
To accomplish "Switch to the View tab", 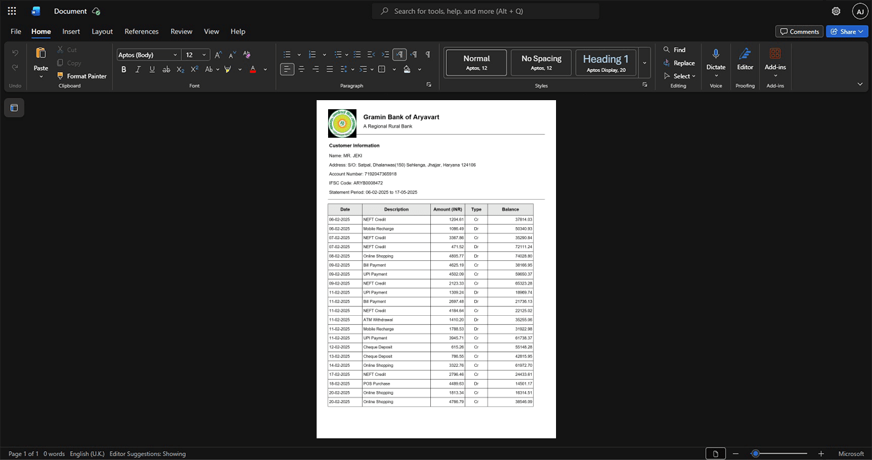I will (x=211, y=31).
